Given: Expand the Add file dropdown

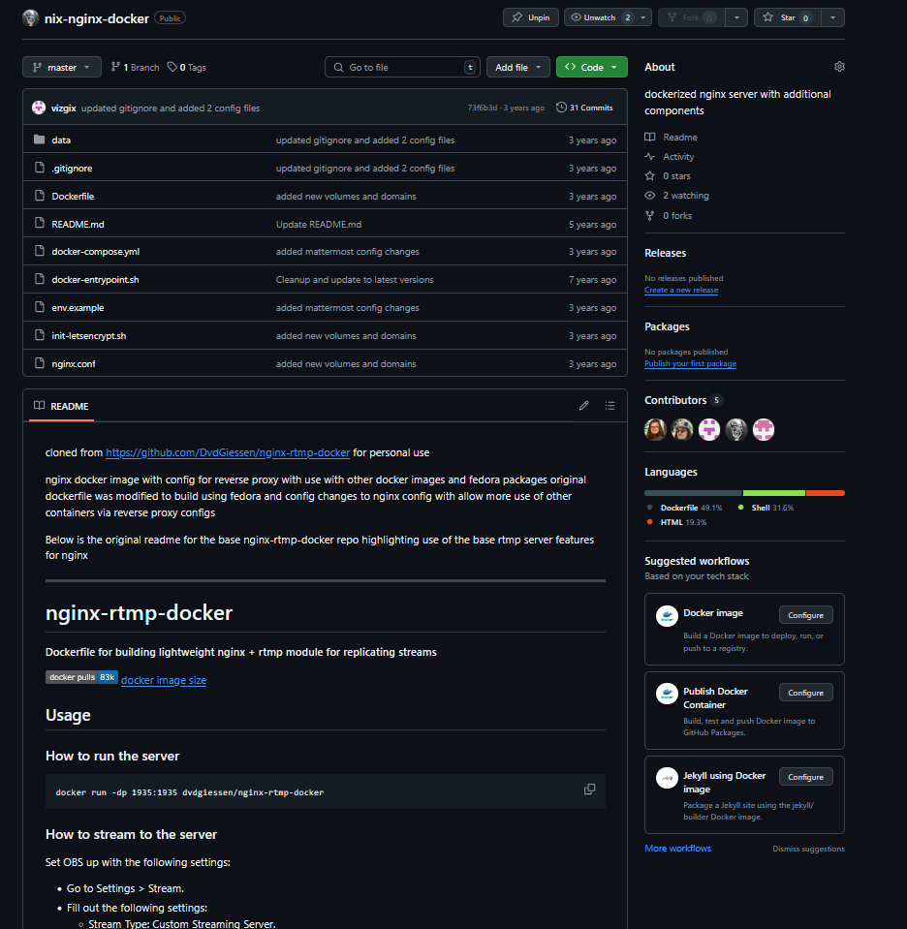Looking at the screenshot, I should point(517,66).
